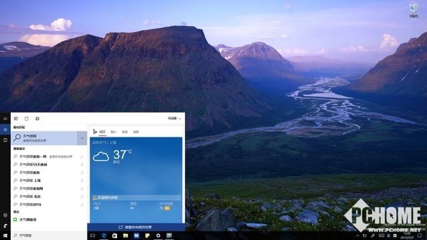Open File Explorer from the taskbar
Image resolution: width=427 pixels, height=240 pixels.
[x=125, y=235]
